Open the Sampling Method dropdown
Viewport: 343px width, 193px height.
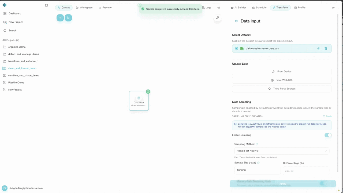[282, 151]
